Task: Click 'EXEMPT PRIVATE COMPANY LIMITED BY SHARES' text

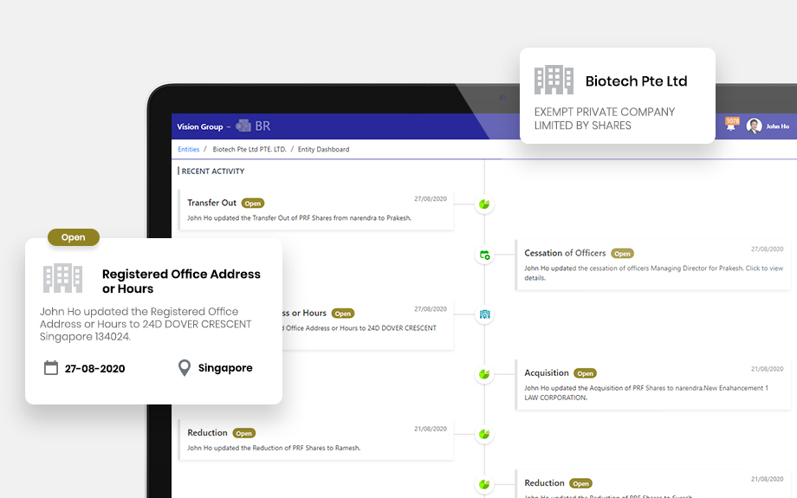Action: pyautogui.click(x=605, y=119)
